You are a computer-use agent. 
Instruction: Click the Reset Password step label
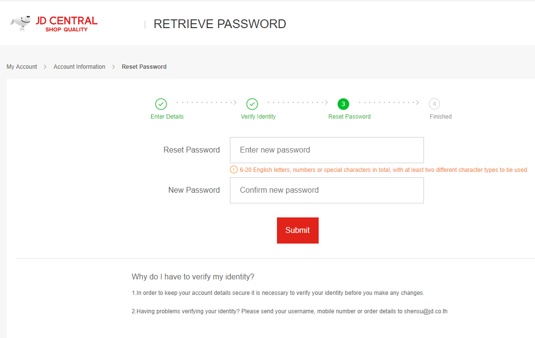click(349, 117)
